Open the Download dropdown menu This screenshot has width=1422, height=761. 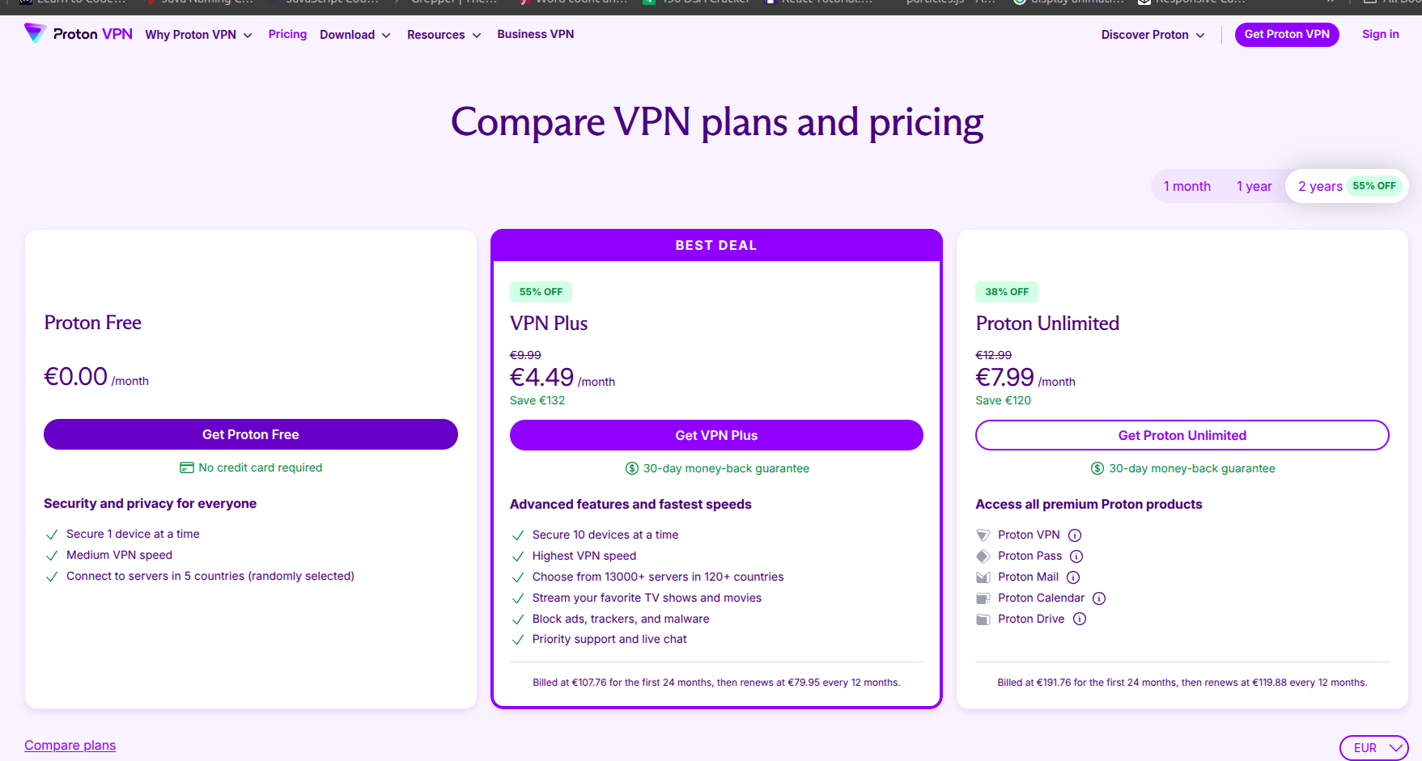coord(354,35)
